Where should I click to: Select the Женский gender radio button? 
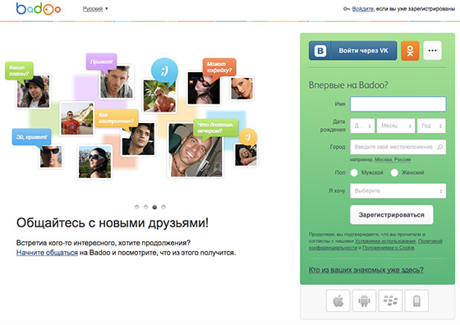(x=394, y=172)
